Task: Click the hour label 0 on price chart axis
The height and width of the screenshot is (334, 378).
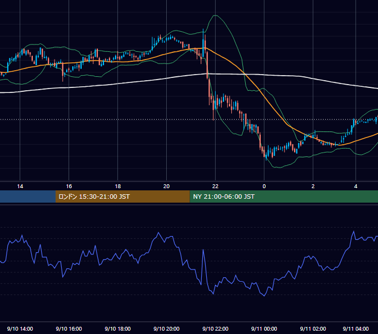Action: click(x=264, y=186)
